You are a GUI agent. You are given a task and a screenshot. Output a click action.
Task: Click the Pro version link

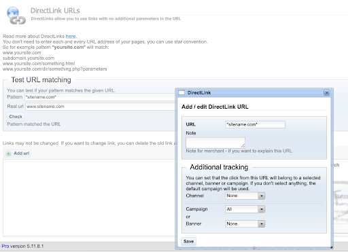5,246
